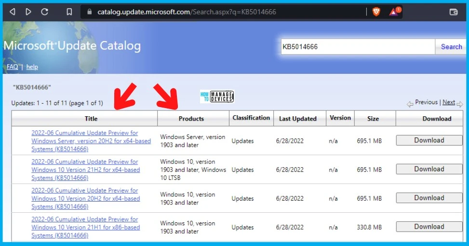Open the FAQ link

coord(12,67)
